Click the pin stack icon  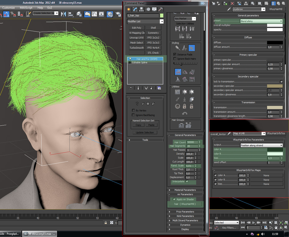(x=131, y=88)
